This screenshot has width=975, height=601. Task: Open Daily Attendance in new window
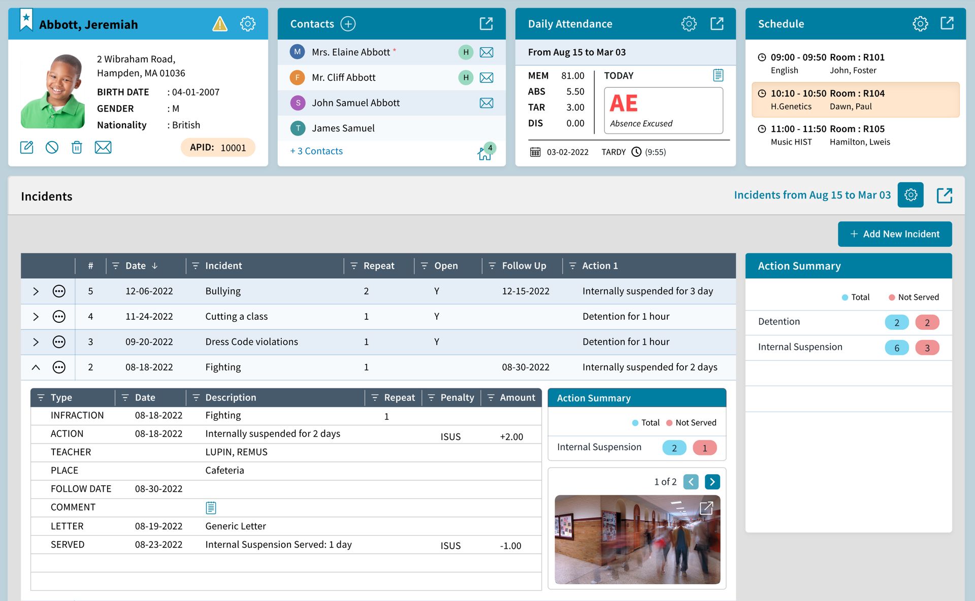[x=717, y=23]
